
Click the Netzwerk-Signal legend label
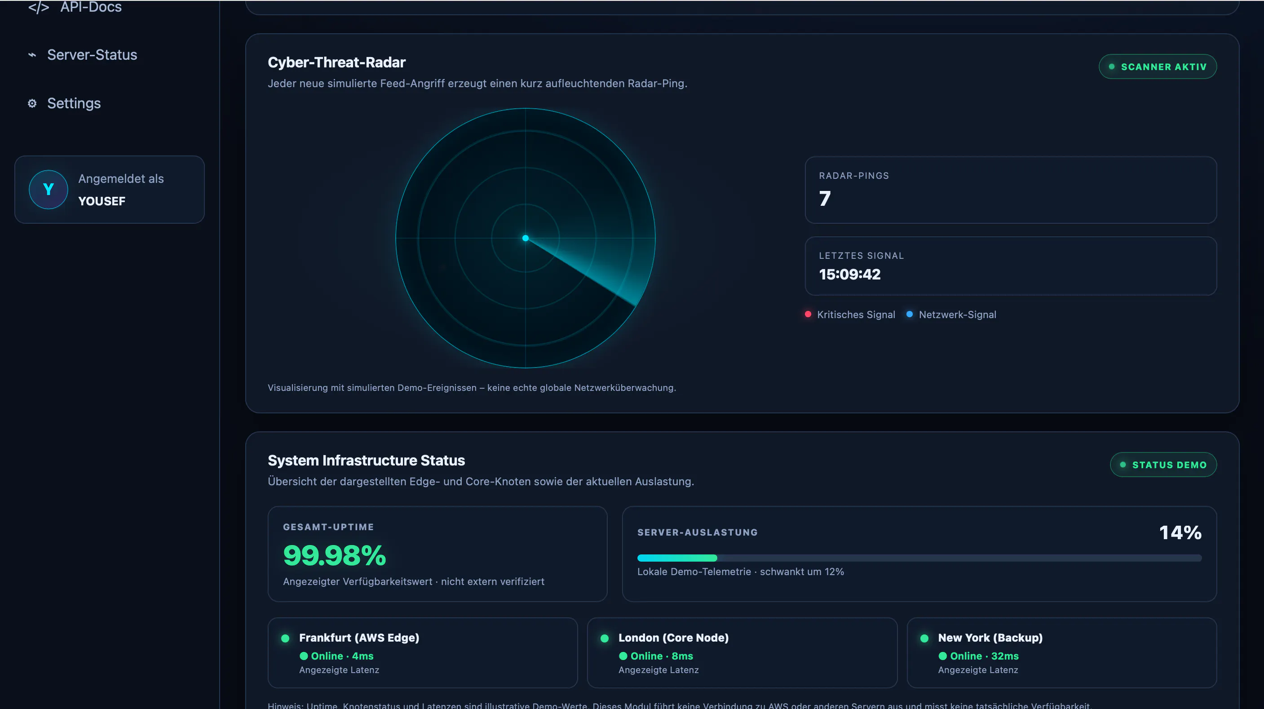point(957,315)
